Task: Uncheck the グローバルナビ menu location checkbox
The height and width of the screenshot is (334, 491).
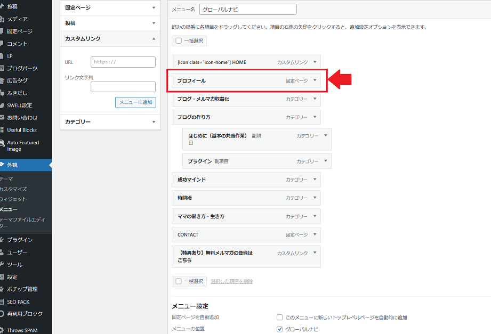Action: click(x=280, y=329)
